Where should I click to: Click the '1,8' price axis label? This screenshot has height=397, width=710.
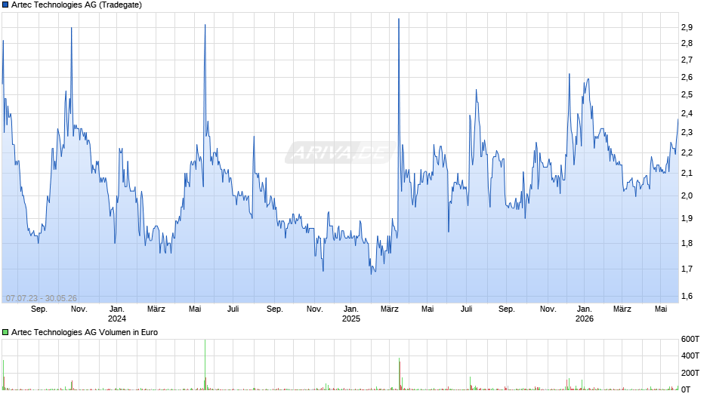pos(687,244)
